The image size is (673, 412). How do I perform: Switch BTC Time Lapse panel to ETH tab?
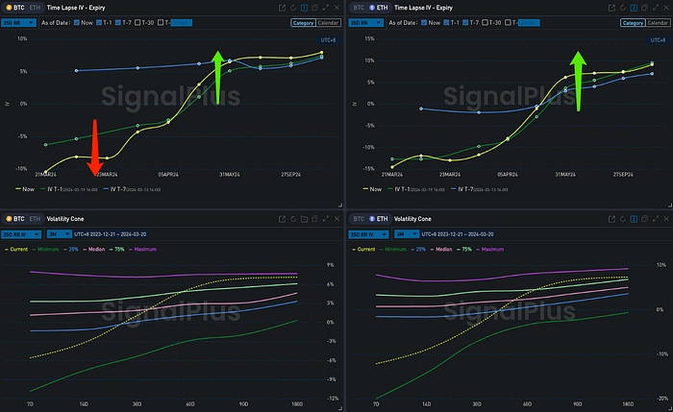36,7
